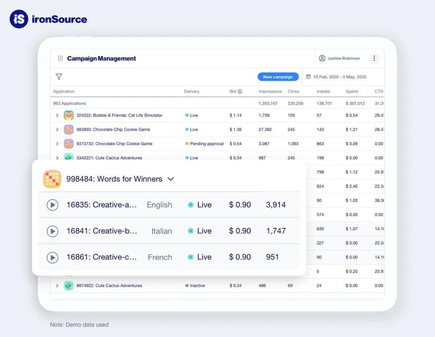This screenshot has width=435, height=337.
Task: Play the 16835 Creative-a preview
Action: coord(52,205)
